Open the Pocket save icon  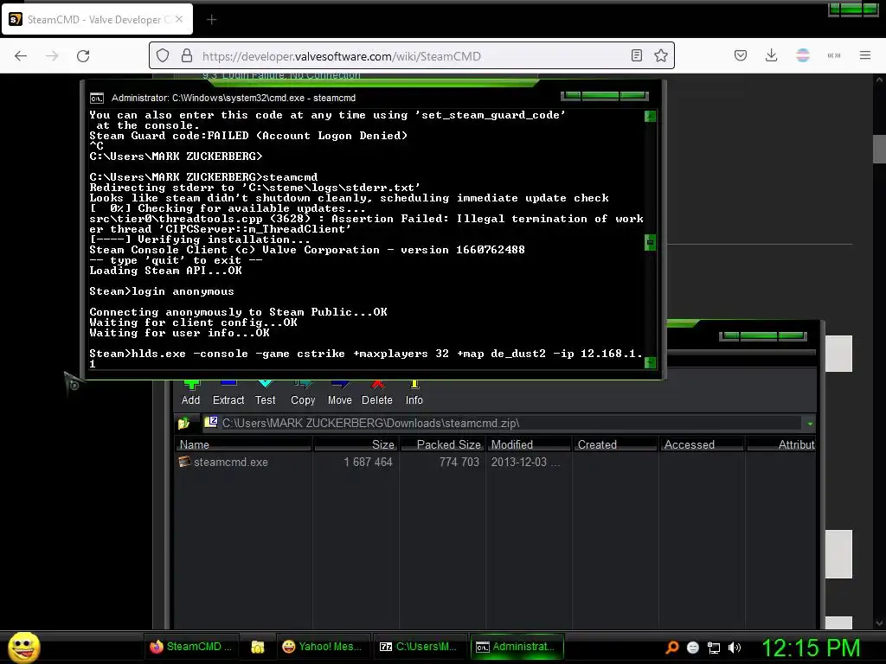pos(741,55)
